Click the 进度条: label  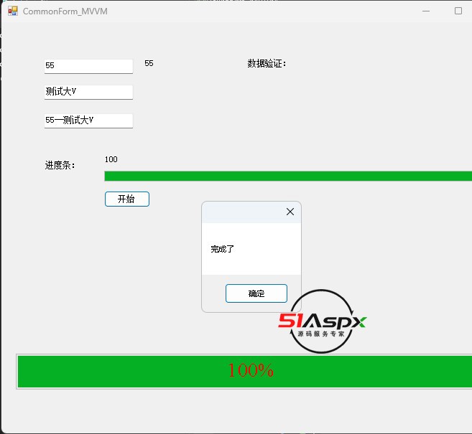click(60, 165)
